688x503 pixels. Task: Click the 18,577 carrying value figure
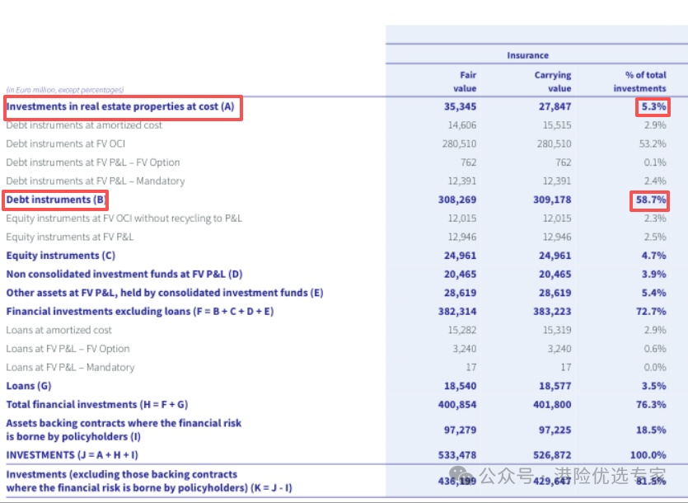pyautogui.click(x=555, y=386)
